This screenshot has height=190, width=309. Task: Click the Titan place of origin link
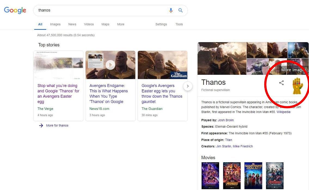228,140
